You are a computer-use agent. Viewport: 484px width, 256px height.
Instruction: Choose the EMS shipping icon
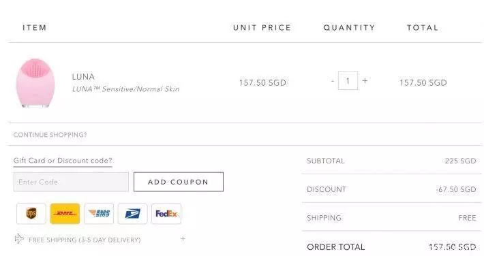[x=99, y=213]
